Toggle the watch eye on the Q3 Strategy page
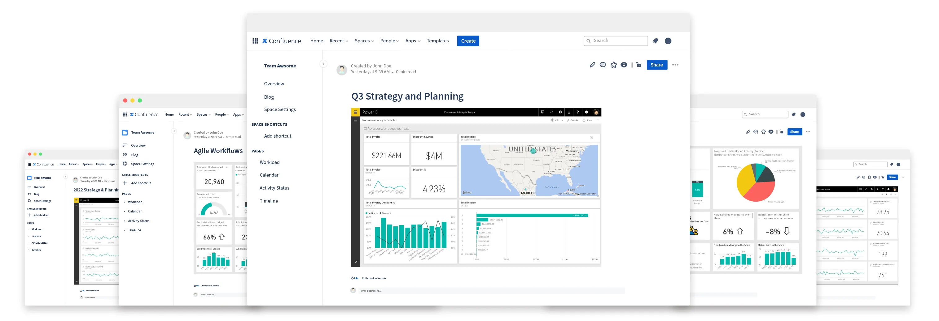 pos(624,65)
